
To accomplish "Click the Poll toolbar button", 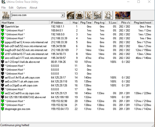I will pyautogui.click(x=108, y=15).
